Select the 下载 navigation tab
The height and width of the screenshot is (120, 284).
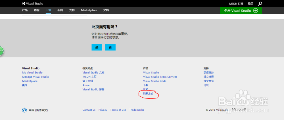click(48, 10)
